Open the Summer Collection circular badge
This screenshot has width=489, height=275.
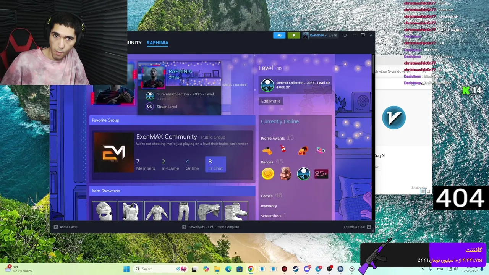[x=304, y=174]
